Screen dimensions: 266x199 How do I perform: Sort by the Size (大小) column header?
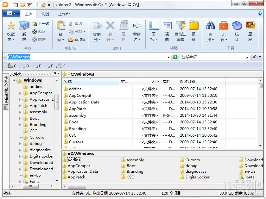146,81
